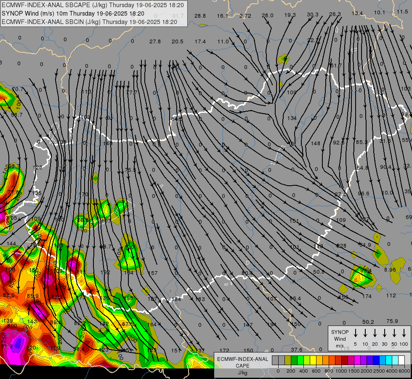412x379 pixels.
Task: Pick the pure yellow CAPE scale swatch
Action: [313, 360]
